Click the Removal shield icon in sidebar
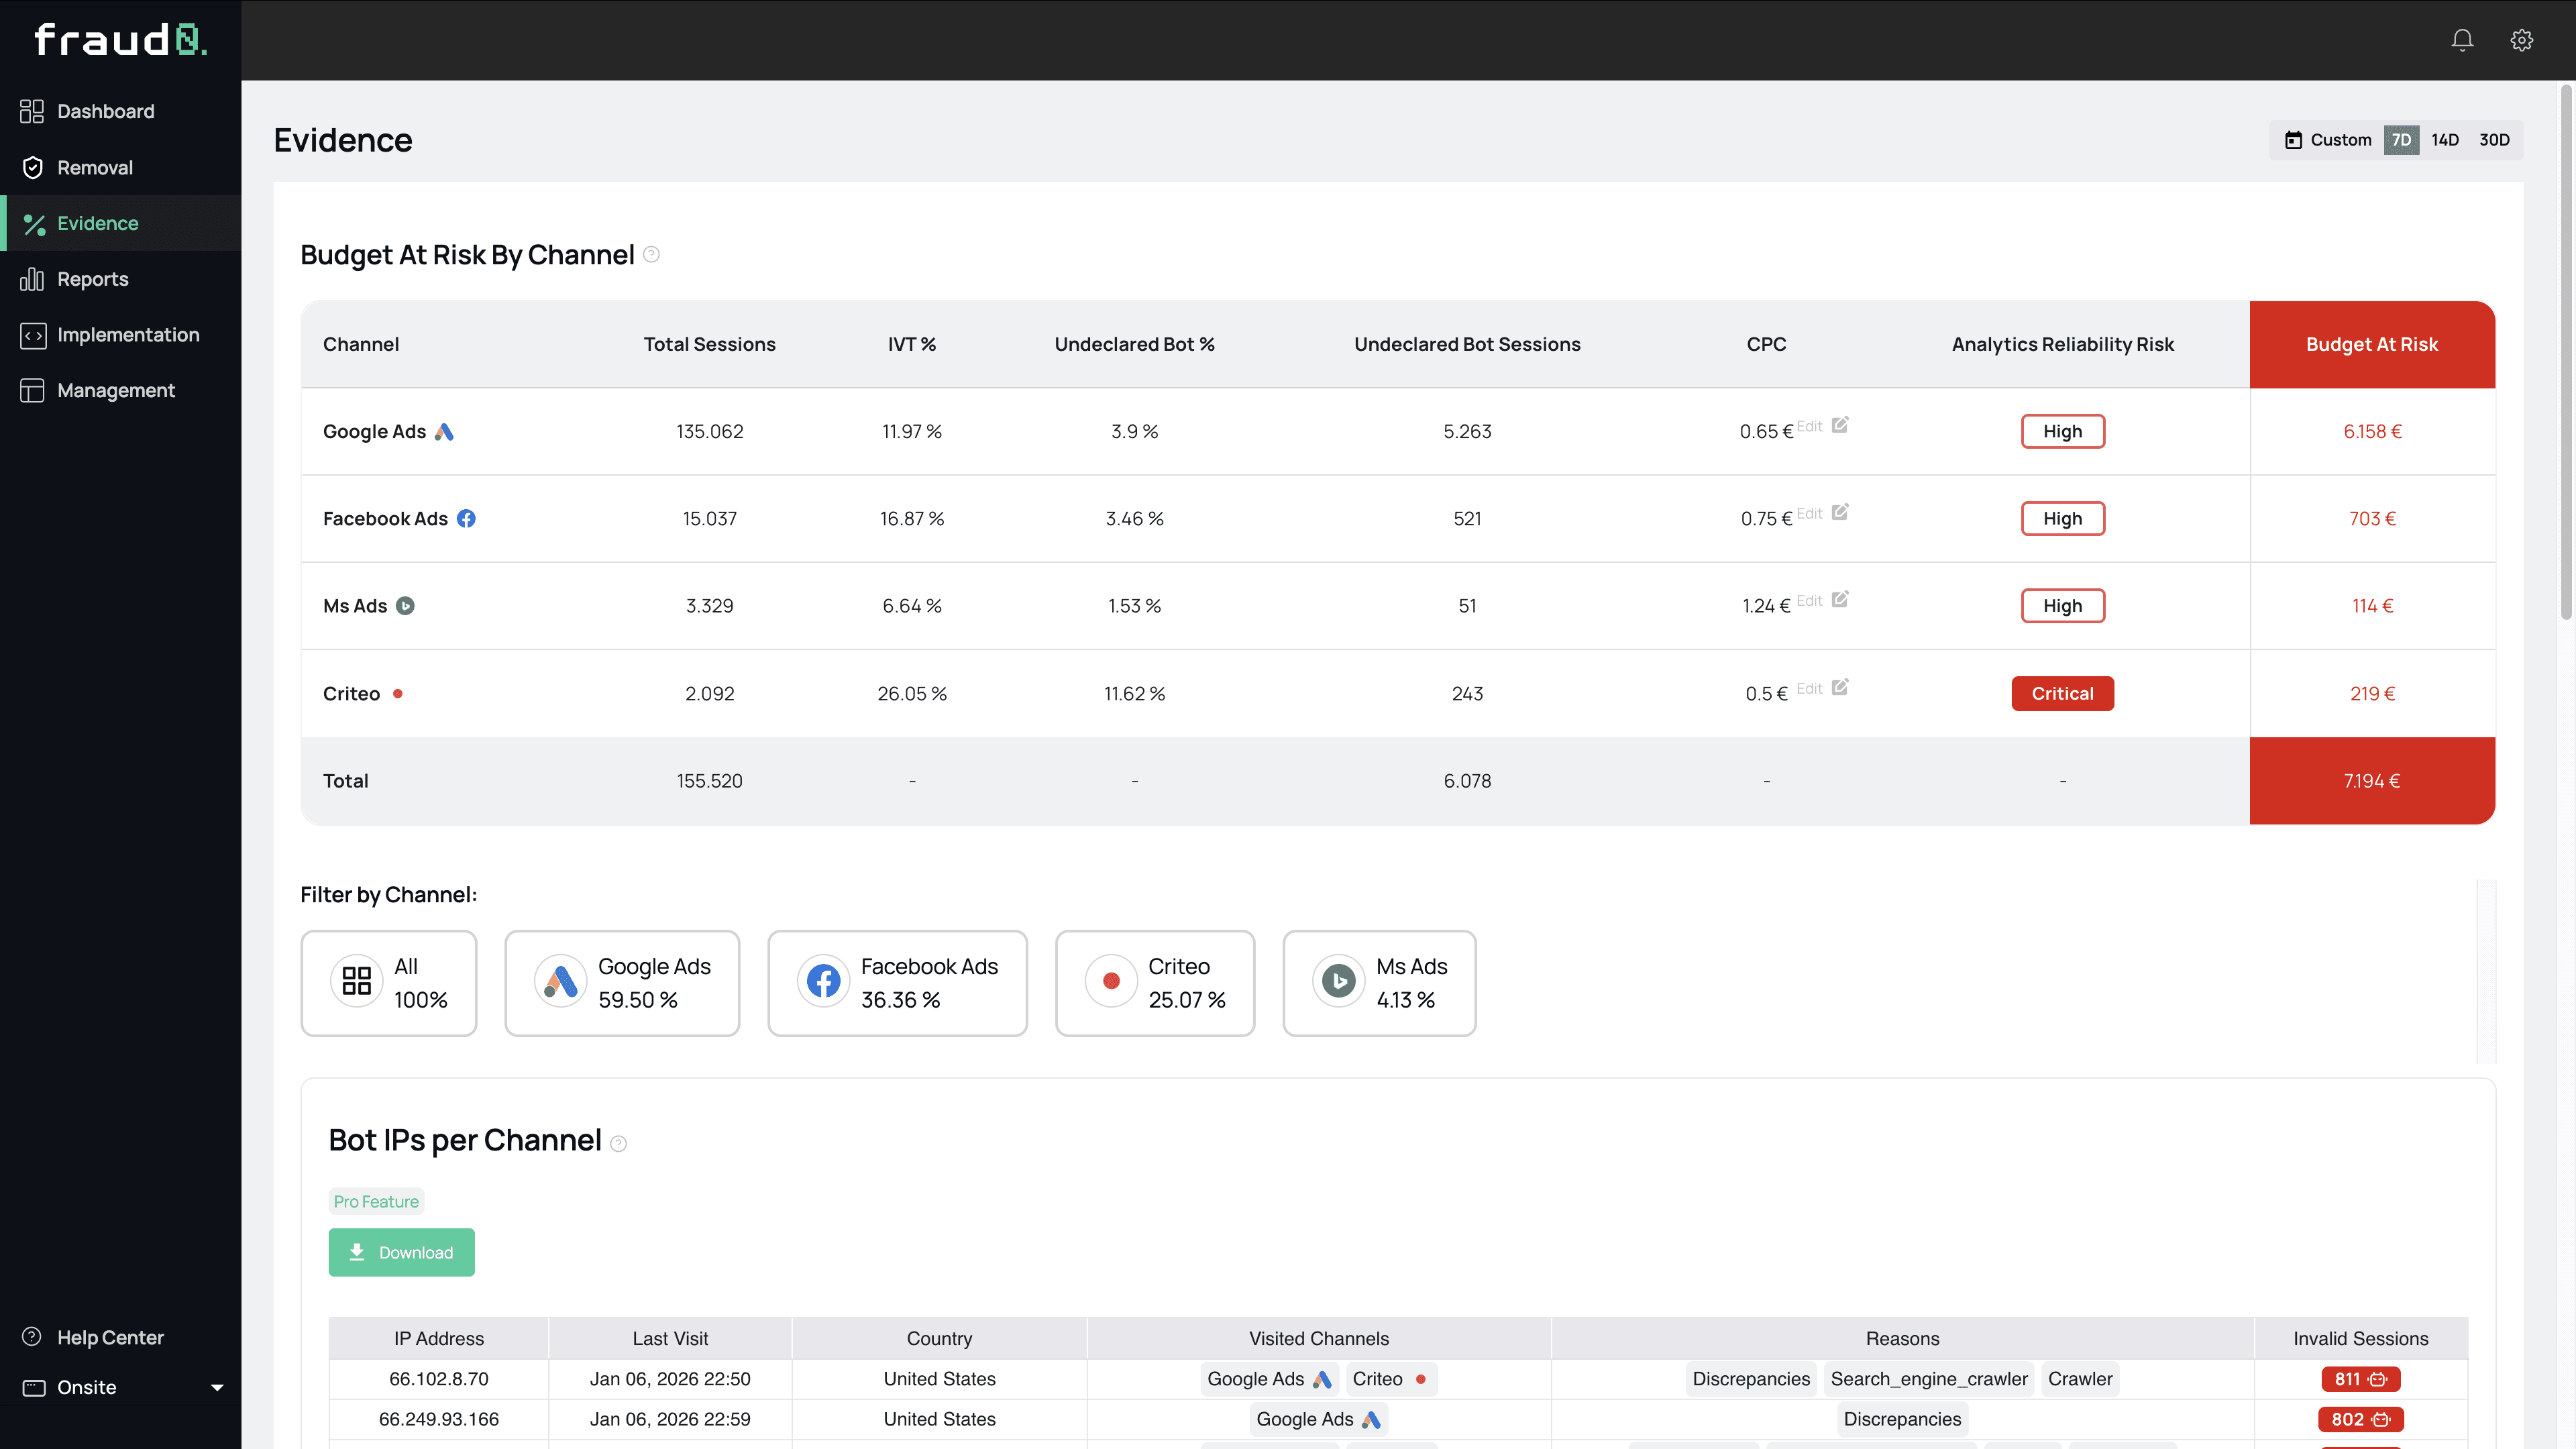 33,167
